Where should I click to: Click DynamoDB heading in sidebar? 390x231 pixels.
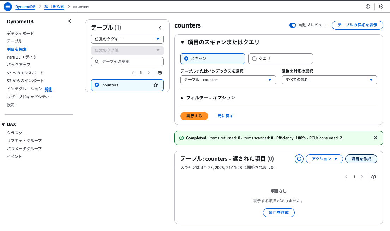20,22
